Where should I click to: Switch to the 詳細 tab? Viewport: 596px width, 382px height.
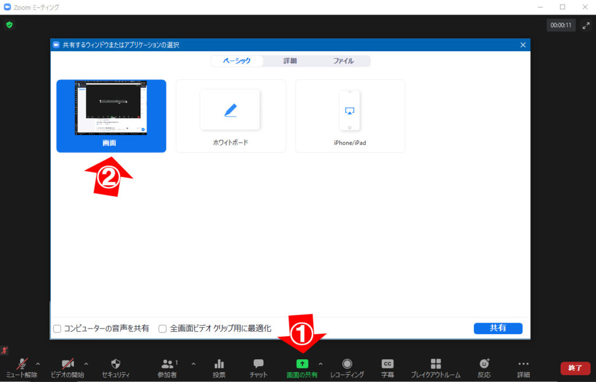(x=290, y=61)
